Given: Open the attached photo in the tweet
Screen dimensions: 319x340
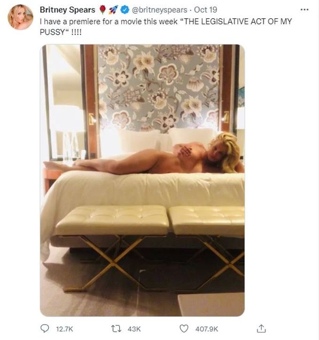Looking at the screenshot, I should (x=142, y=180).
